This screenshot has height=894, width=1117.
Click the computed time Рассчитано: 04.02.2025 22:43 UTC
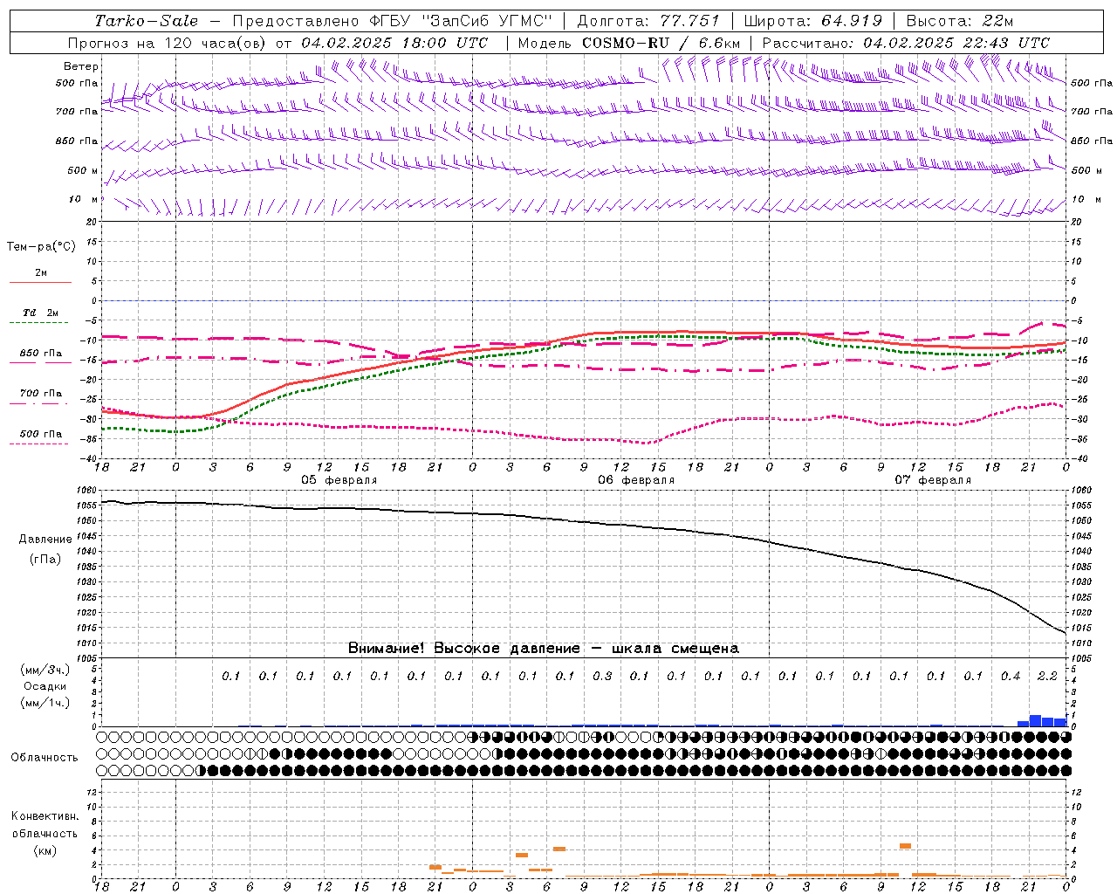tap(906, 43)
